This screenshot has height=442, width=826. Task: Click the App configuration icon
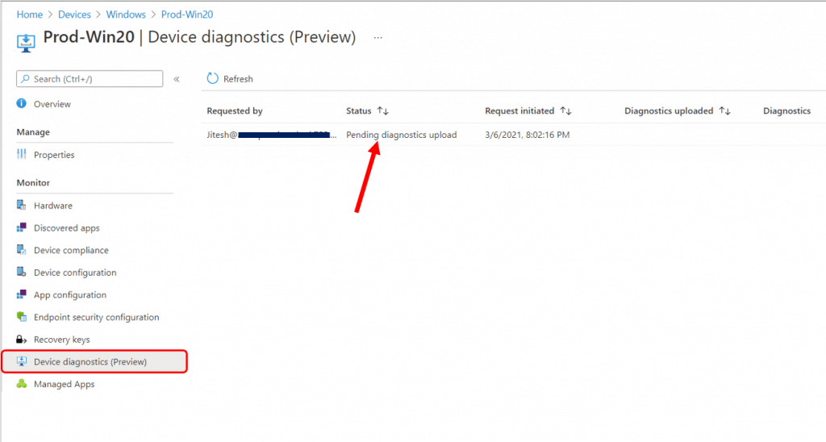point(21,294)
